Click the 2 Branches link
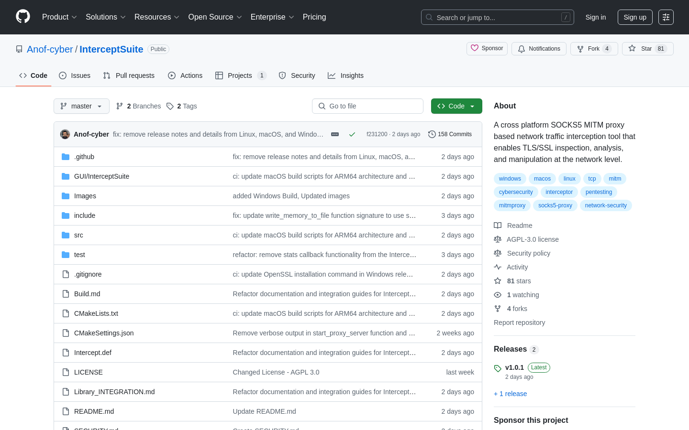The image size is (689, 430). click(138, 106)
